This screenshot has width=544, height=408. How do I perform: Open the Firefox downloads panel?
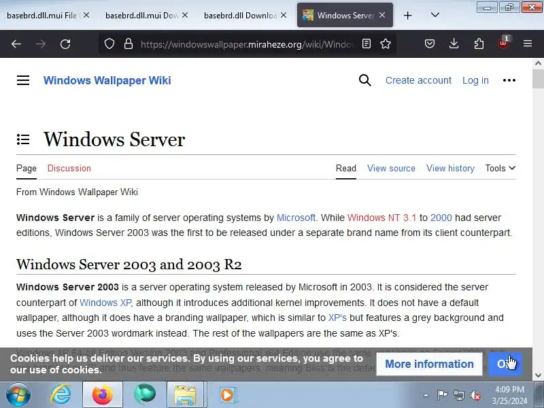pos(454,44)
